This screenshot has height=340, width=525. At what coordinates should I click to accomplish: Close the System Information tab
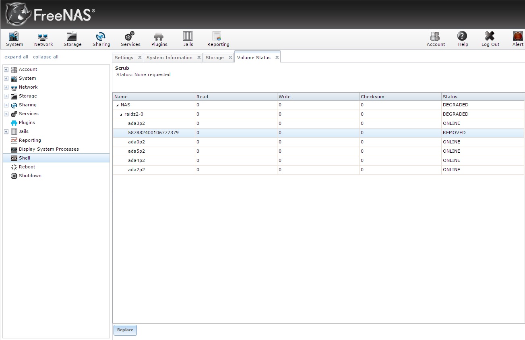(199, 58)
